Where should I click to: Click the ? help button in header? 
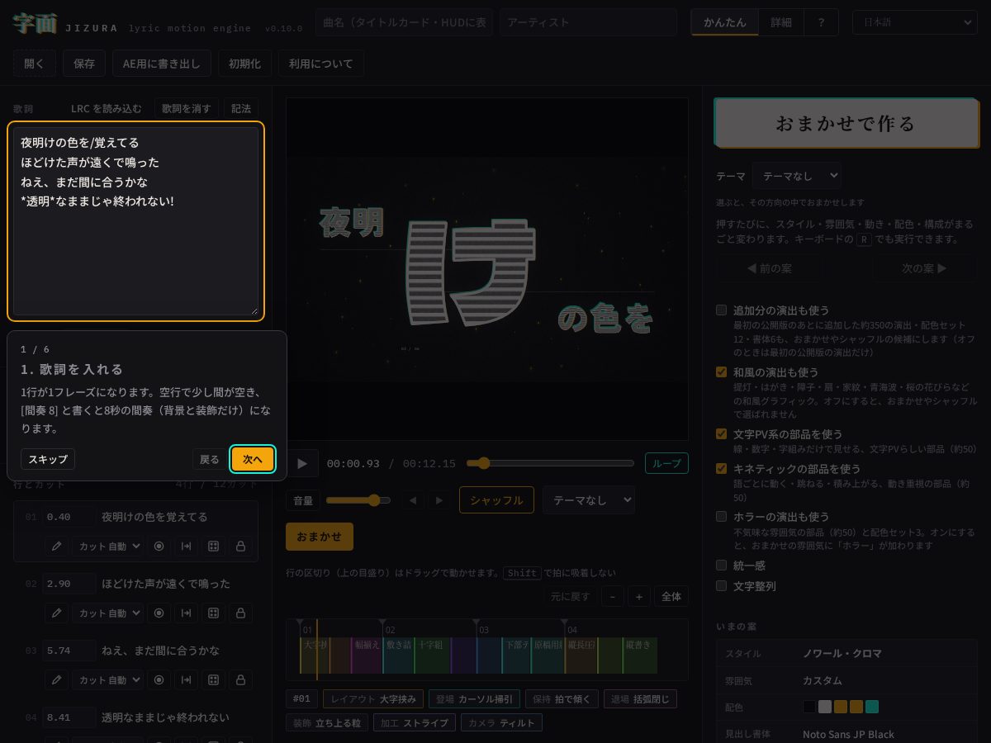pyautogui.click(x=821, y=22)
